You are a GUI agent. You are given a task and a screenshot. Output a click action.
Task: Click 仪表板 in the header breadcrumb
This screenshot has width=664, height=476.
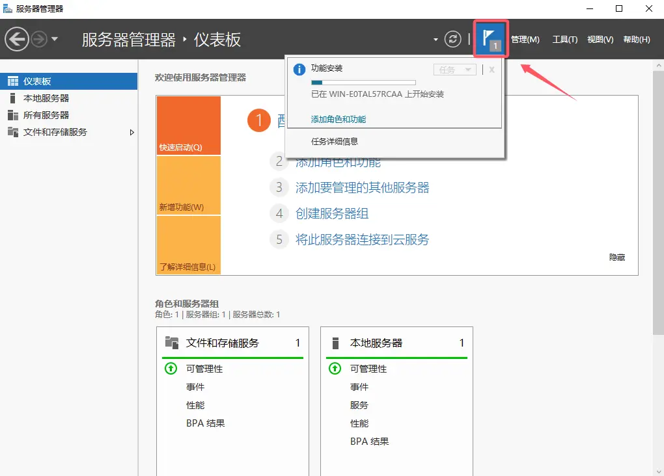point(217,40)
